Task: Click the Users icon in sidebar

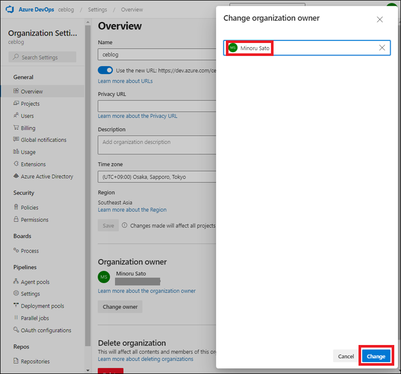Action: coord(16,116)
